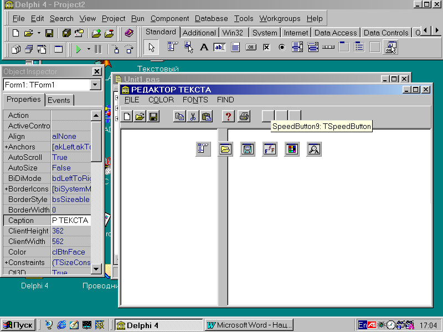Open FILE menu in the form designer
The image size is (443, 332).
[x=132, y=100]
